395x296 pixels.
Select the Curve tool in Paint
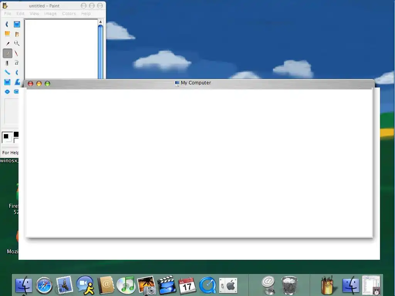[x=17, y=72]
